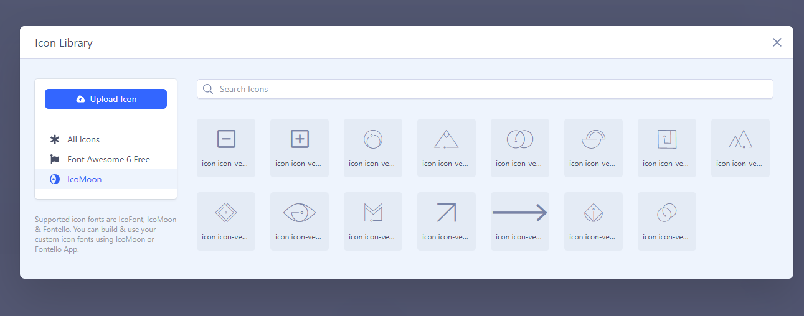Show All Icons category

click(x=83, y=139)
